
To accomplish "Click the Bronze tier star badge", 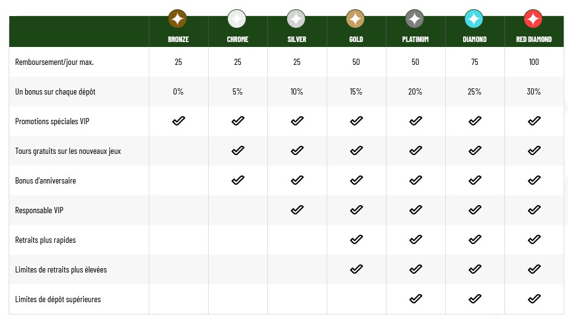I will [x=178, y=19].
